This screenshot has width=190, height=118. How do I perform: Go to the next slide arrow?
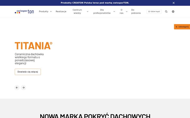23,88
